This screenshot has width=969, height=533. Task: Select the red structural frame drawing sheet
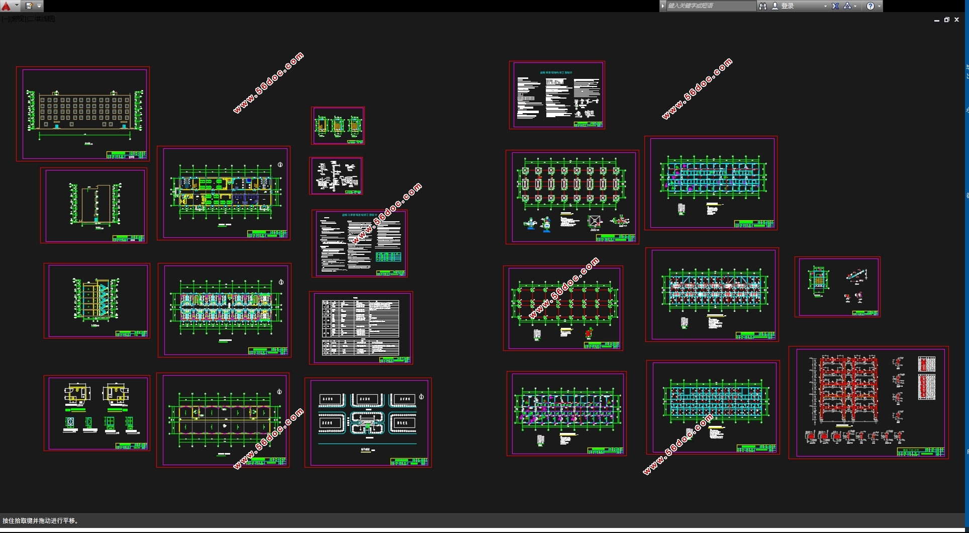point(868,402)
